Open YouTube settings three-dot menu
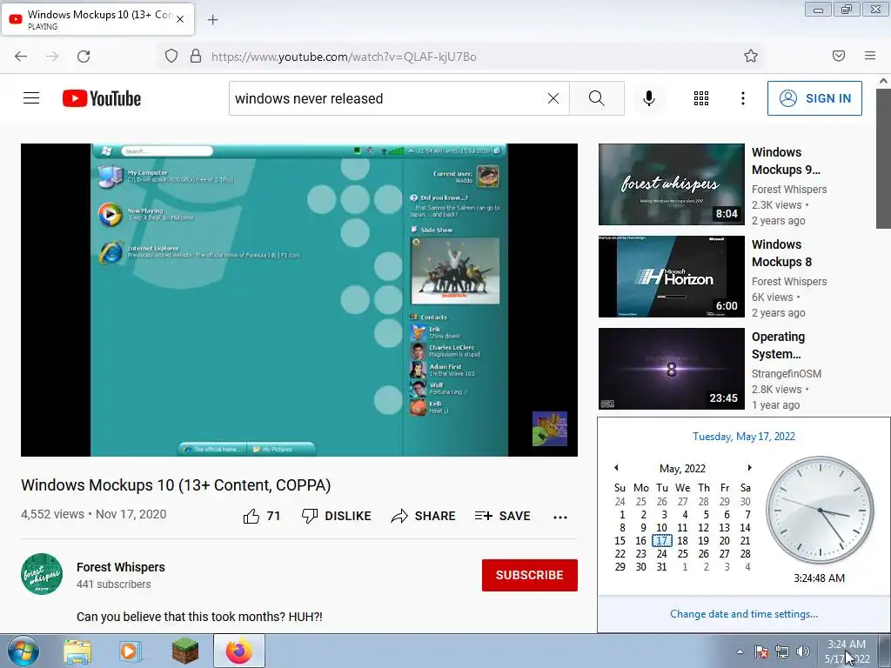The width and height of the screenshot is (891, 668). pos(743,98)
